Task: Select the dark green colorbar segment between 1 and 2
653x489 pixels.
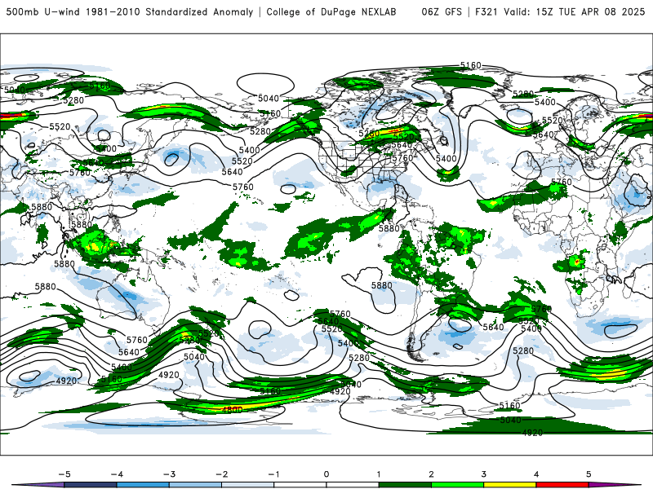Action: [405, 485]
